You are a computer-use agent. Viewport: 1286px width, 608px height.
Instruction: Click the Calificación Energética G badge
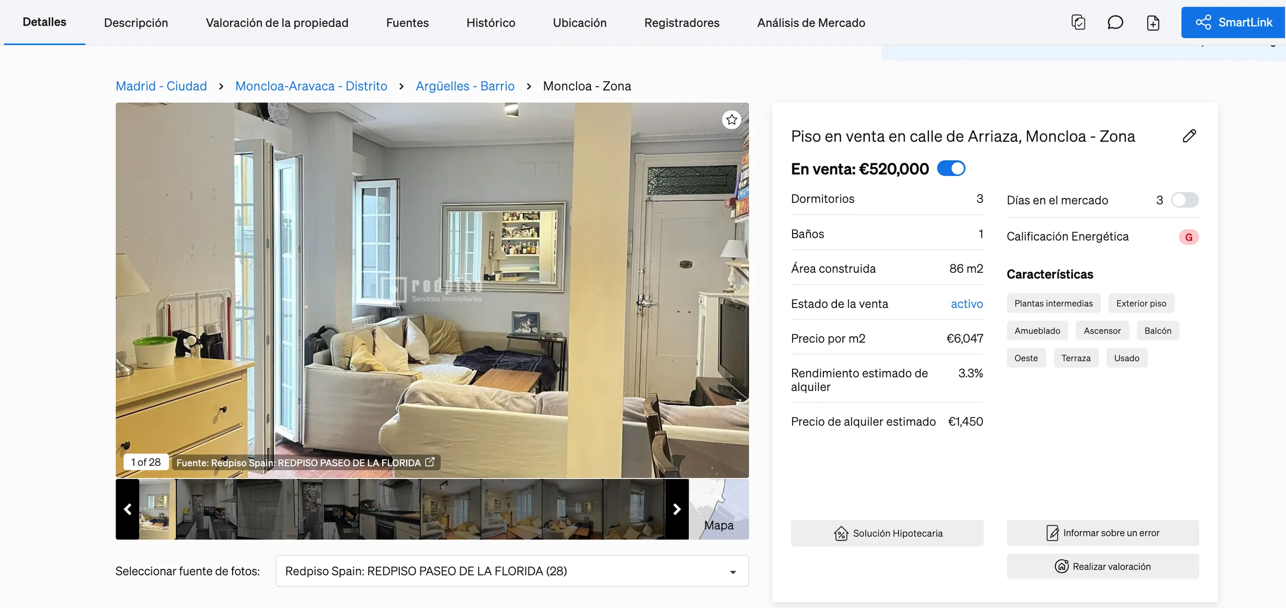coord(1189,237)
